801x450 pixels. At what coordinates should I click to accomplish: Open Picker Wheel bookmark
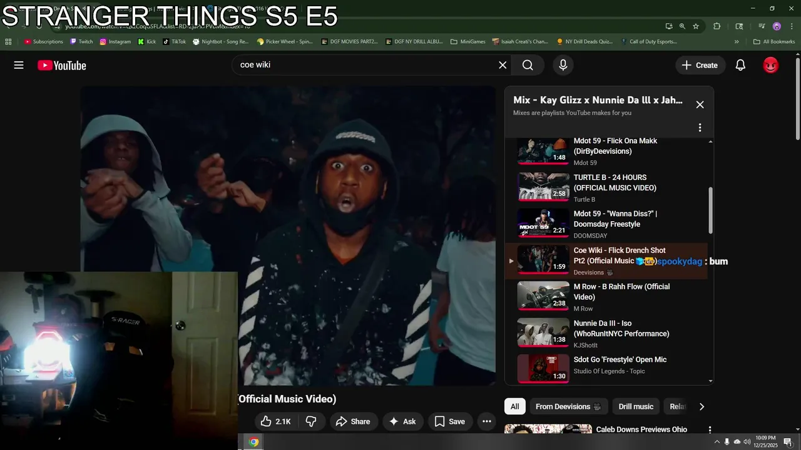coord(285,42)
